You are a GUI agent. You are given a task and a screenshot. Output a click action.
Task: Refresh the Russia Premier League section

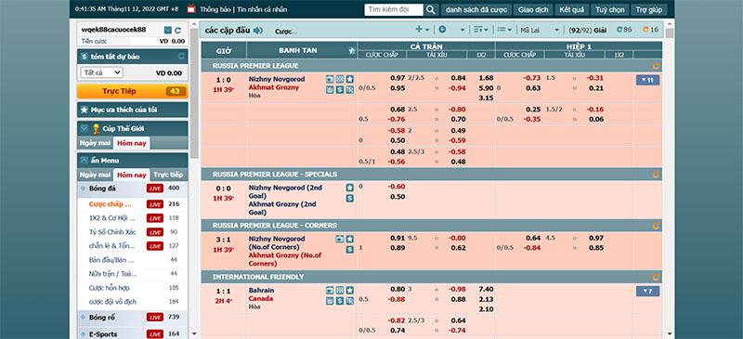coord(656,66)
